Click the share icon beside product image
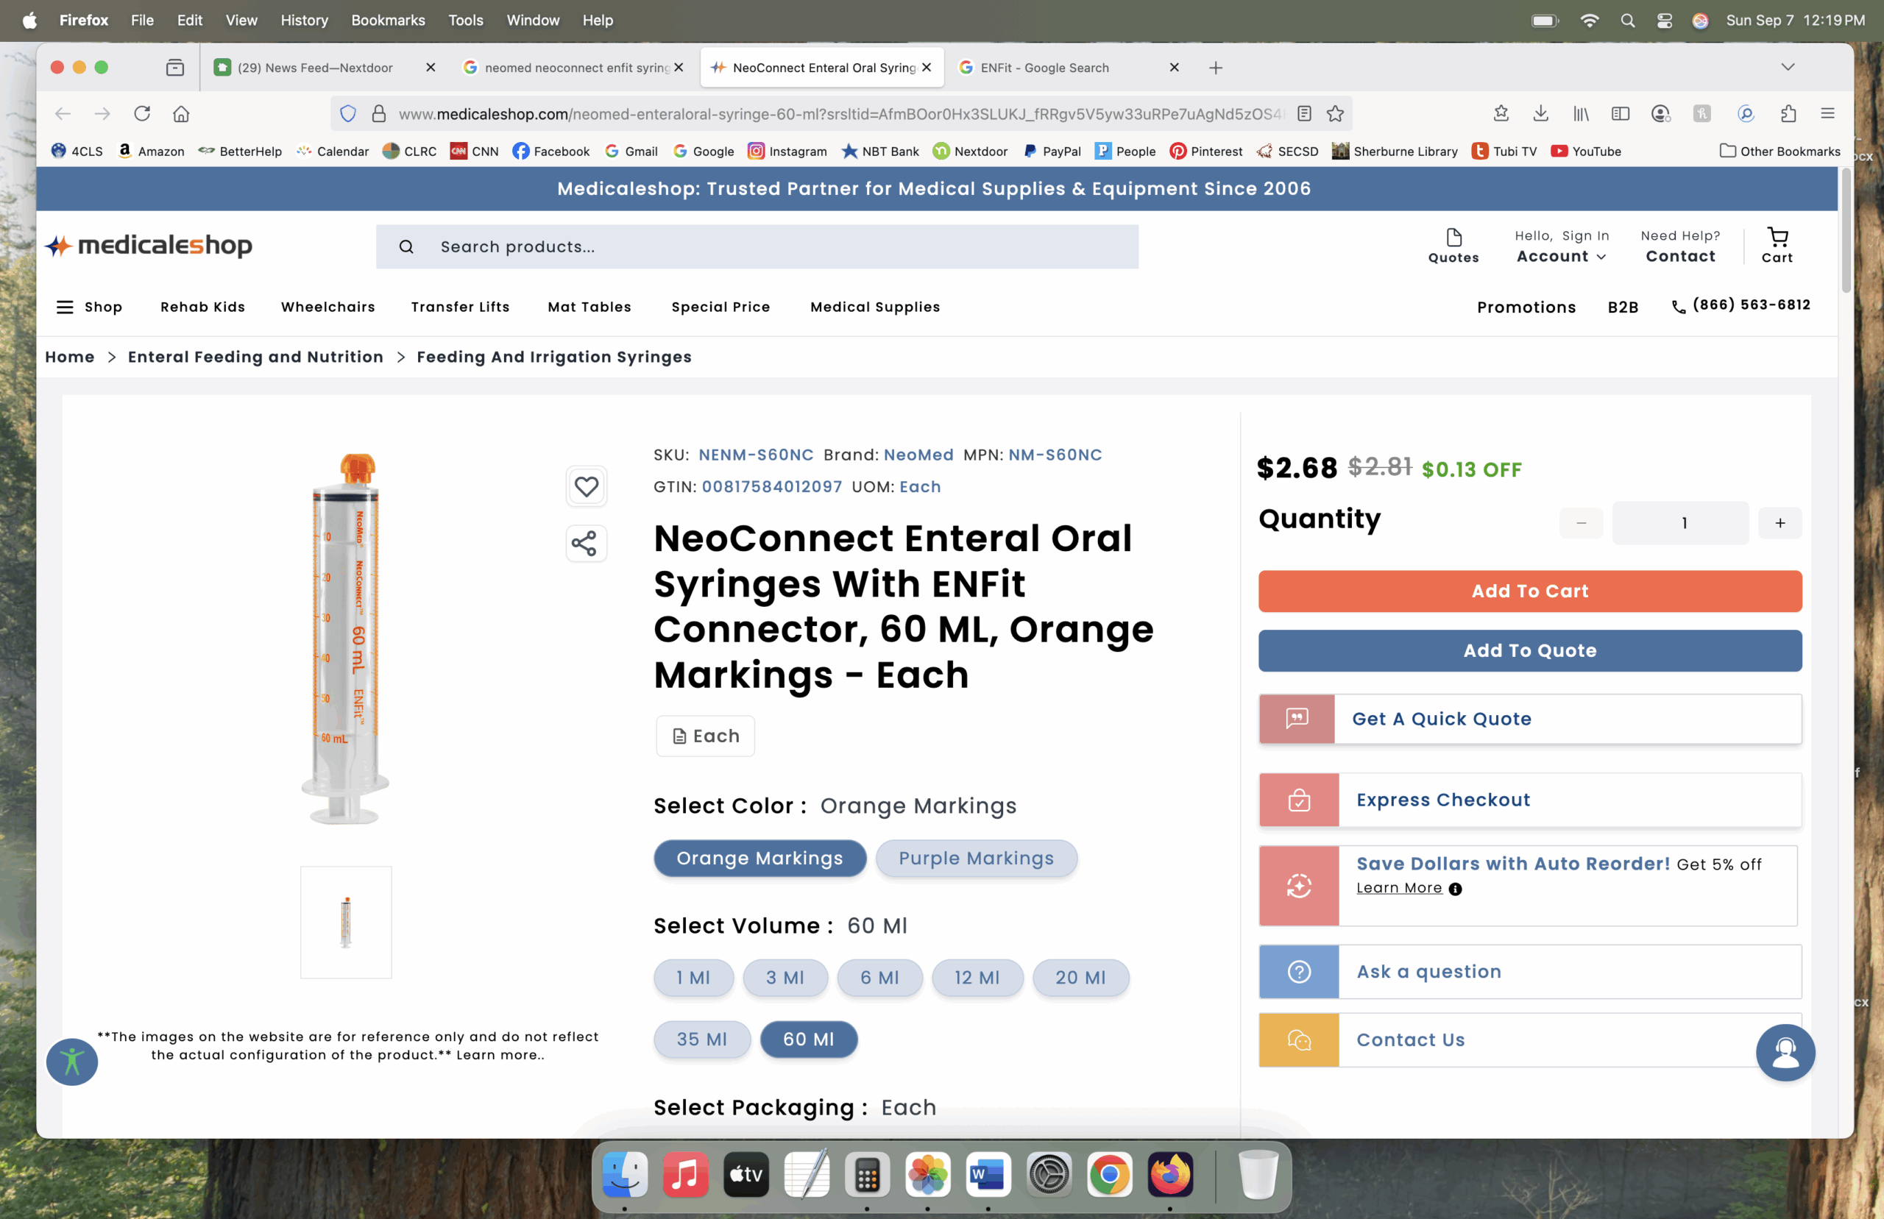This screenshot has width=1884, height=1219. click(x=585, y=544)
